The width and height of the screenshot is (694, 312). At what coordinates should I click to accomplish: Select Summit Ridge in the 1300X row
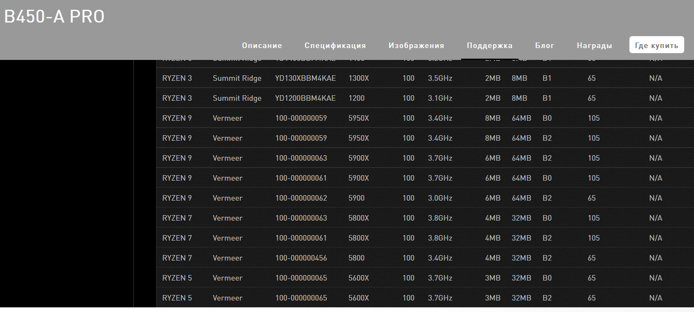[237, 78]
